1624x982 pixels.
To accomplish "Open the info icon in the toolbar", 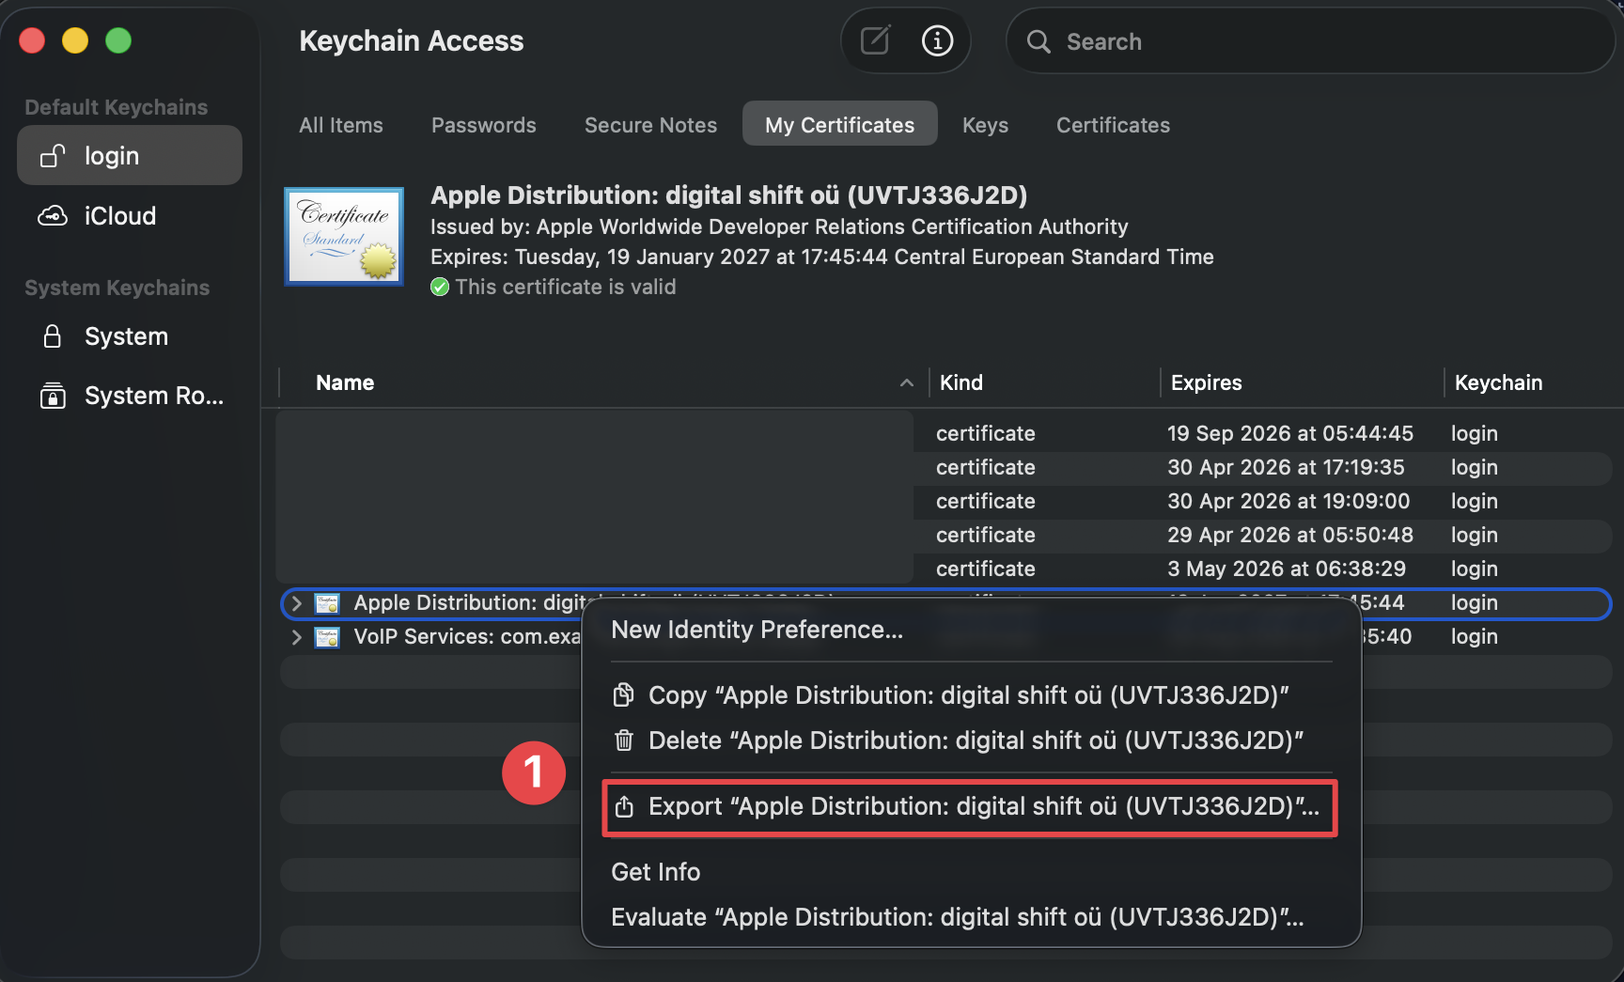I will (x=936, y=40).
